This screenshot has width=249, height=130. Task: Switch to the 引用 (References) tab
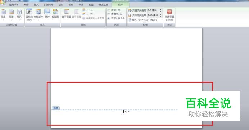(x=61, y=5)
